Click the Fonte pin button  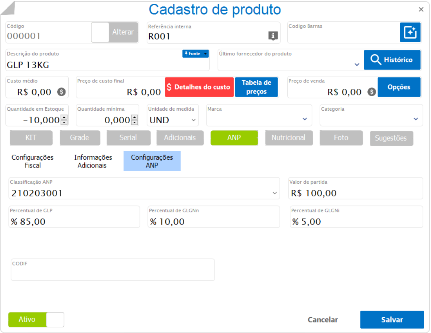[195, 54]
